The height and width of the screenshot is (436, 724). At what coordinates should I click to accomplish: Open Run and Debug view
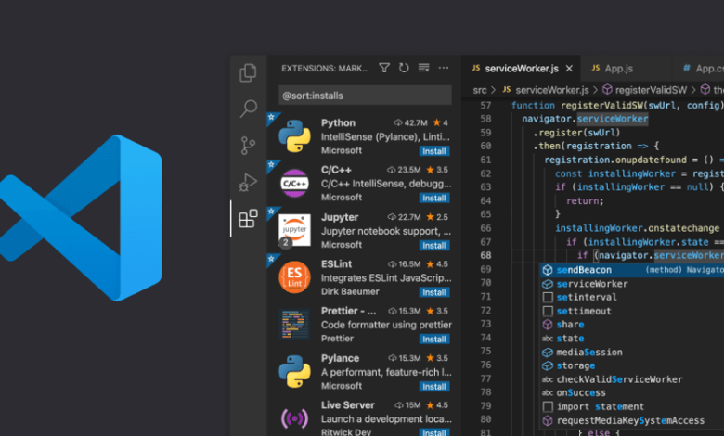(x=248, y=182)
